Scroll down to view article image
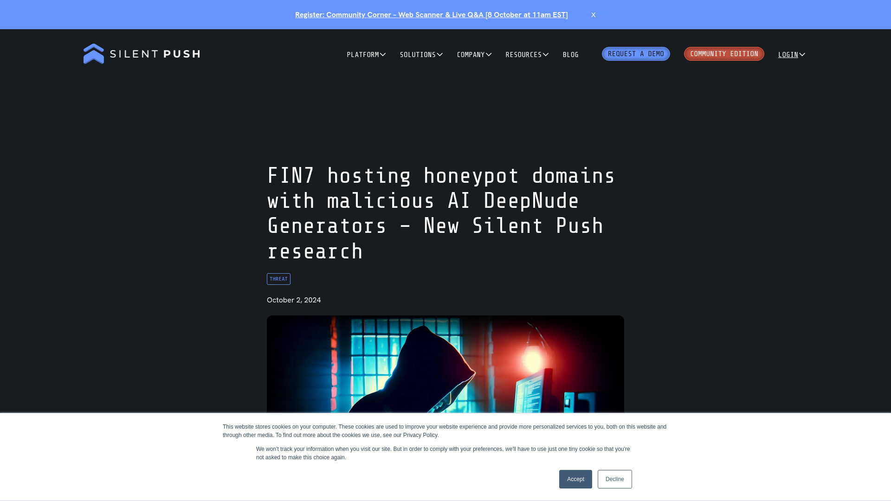Screen dimensions: 891x501 tap(445, 365)
